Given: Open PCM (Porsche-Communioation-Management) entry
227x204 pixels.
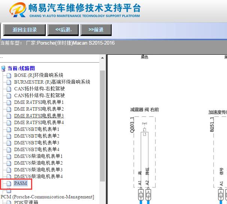Looking at the screenshot, I should click(x=47, y=197).
